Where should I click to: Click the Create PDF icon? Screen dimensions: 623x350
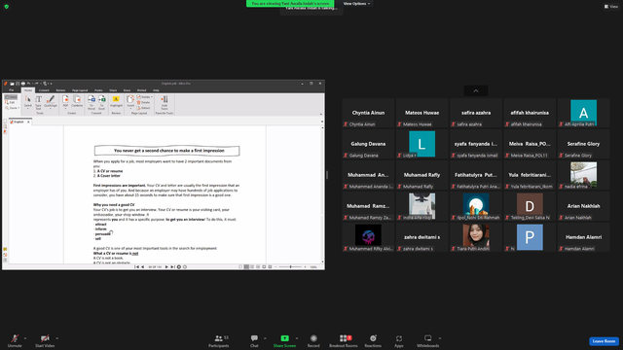click(65, 101)
